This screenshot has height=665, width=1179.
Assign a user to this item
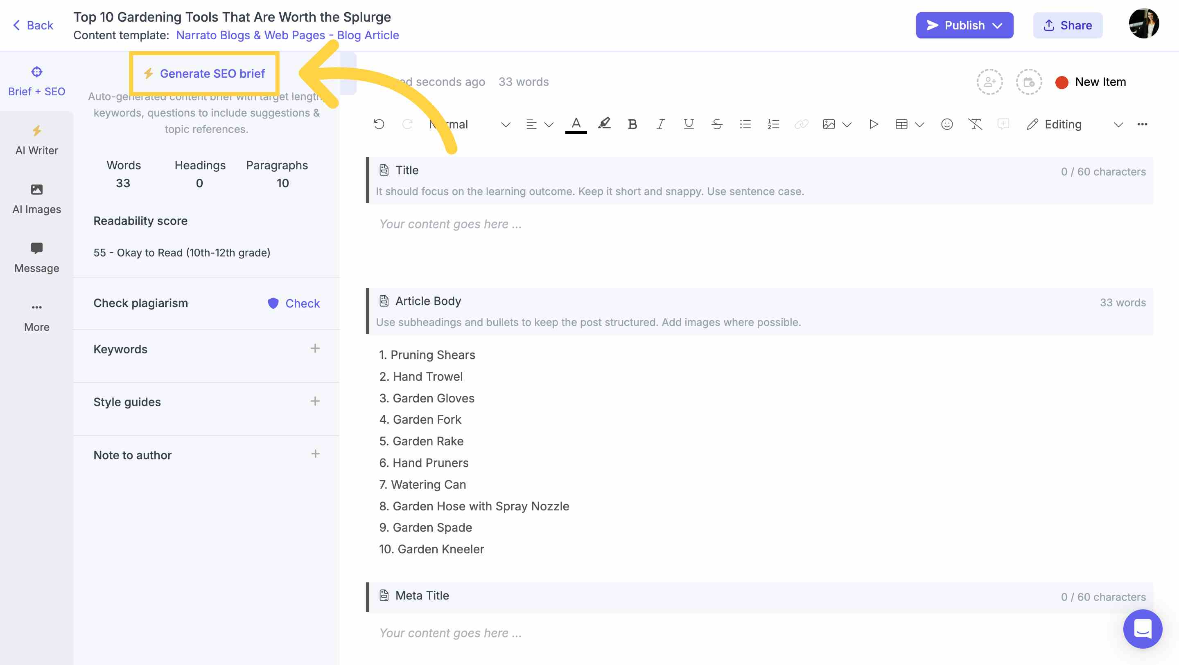click(989, 82)
